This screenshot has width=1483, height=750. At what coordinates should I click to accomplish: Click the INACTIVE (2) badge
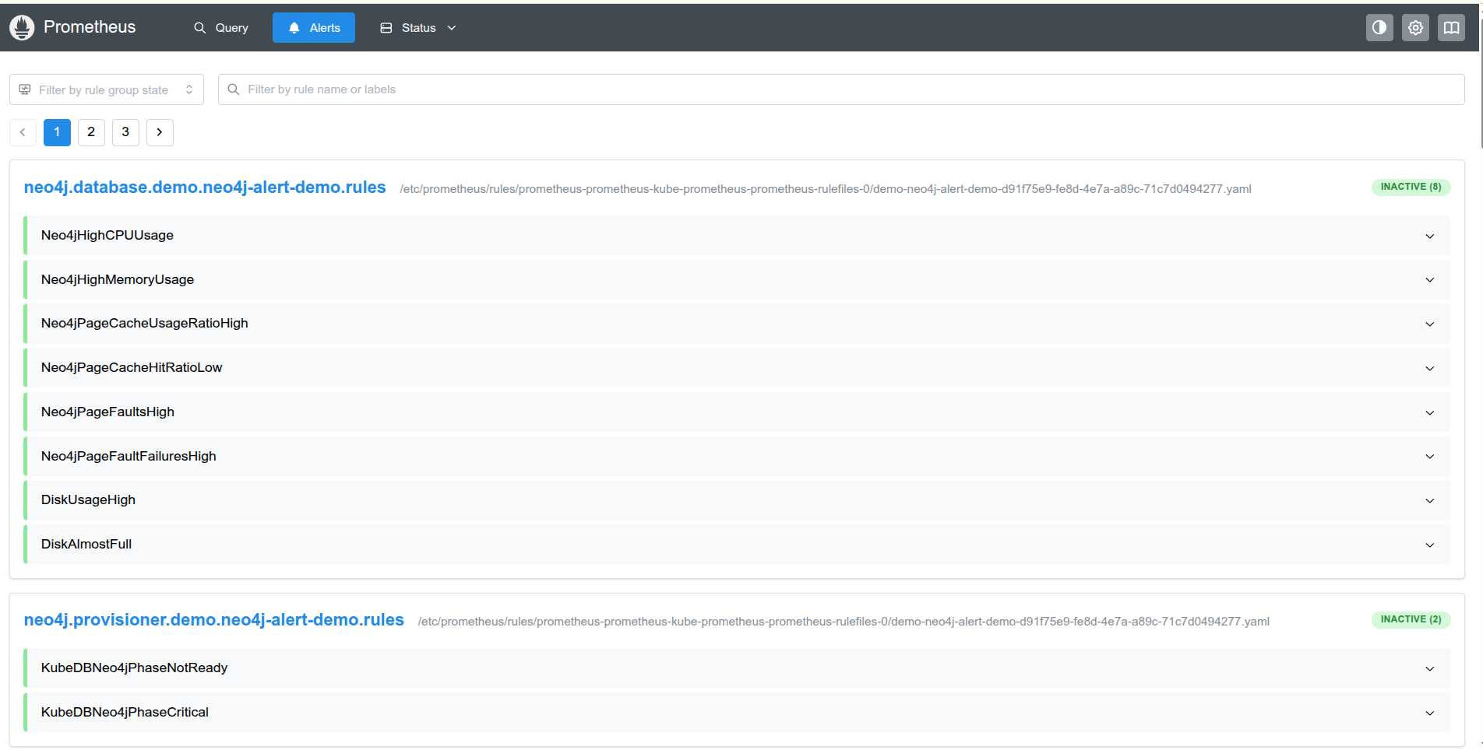[x=1411, y=619]
